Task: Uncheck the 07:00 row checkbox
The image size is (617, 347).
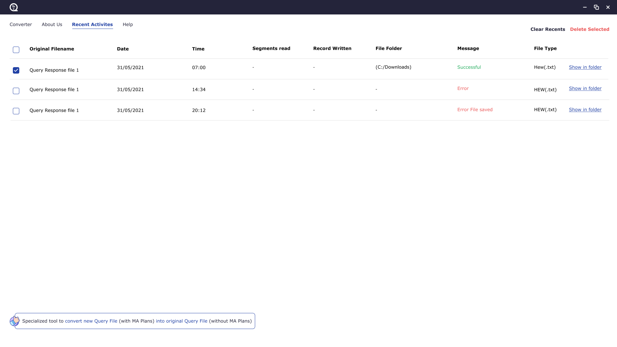Action: point(16,70)
